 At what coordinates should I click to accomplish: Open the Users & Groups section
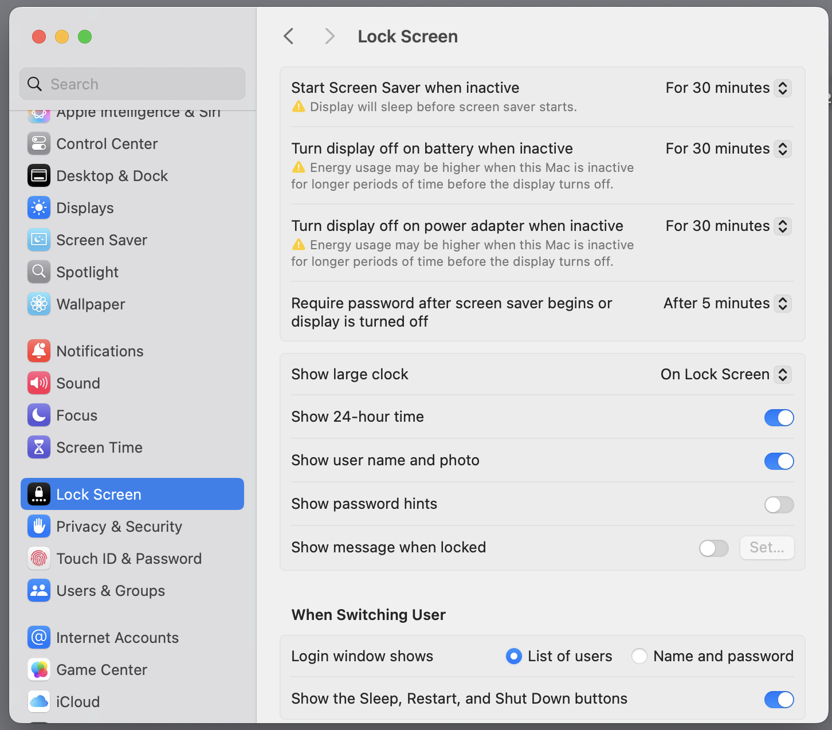pyautogui.click(x=111, y=591)
